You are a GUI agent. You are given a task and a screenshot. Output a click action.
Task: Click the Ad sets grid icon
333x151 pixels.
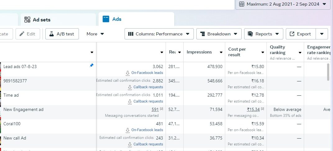pos(27,20)
